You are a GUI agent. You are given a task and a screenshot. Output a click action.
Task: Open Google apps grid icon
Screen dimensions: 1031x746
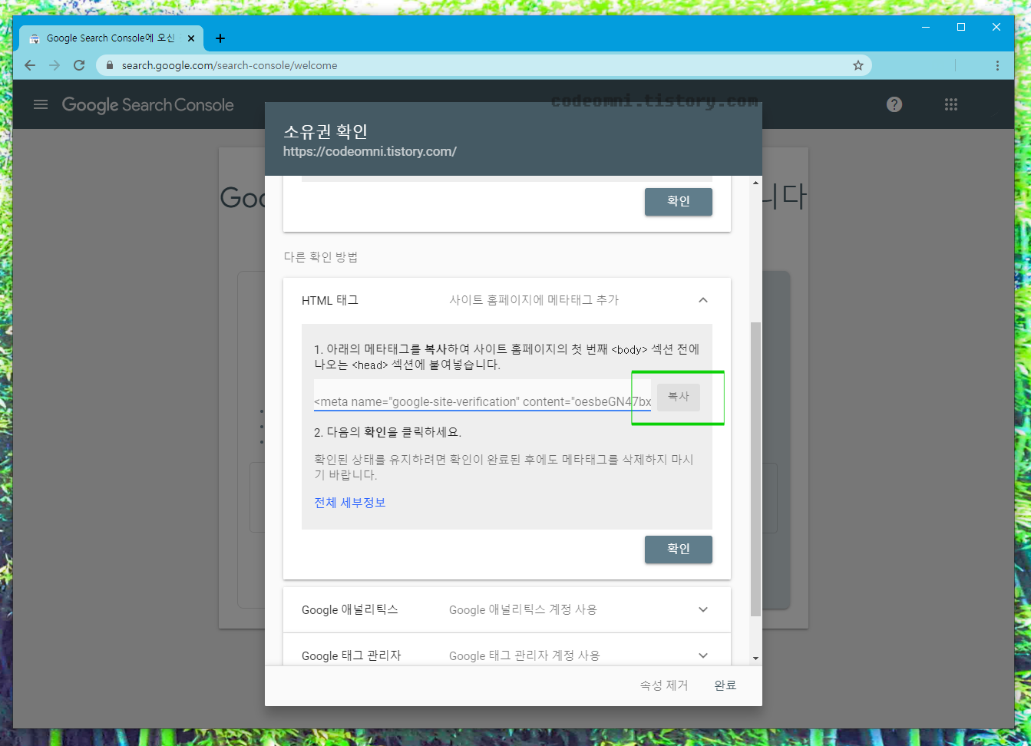click(x=951, y=104)
